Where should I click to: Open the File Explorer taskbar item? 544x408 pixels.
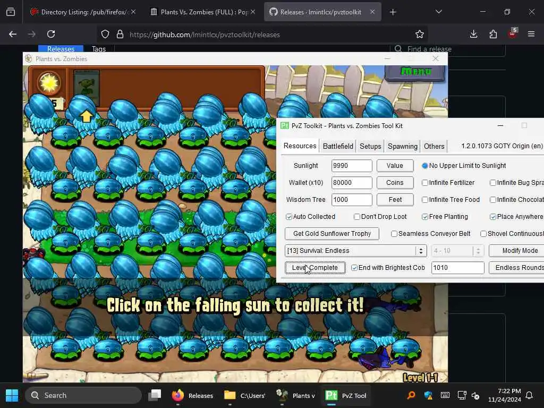(244, 395)
